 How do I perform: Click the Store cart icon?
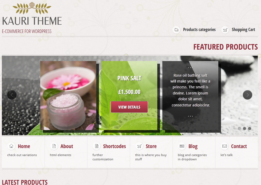point(139,146)
